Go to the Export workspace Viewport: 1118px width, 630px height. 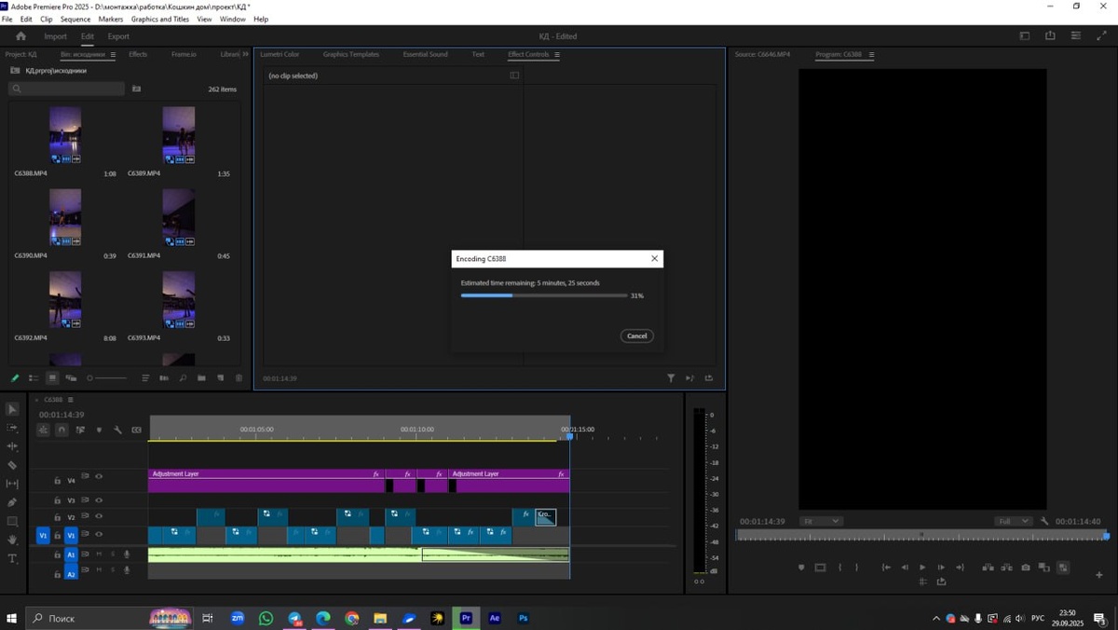pos(118,36)
